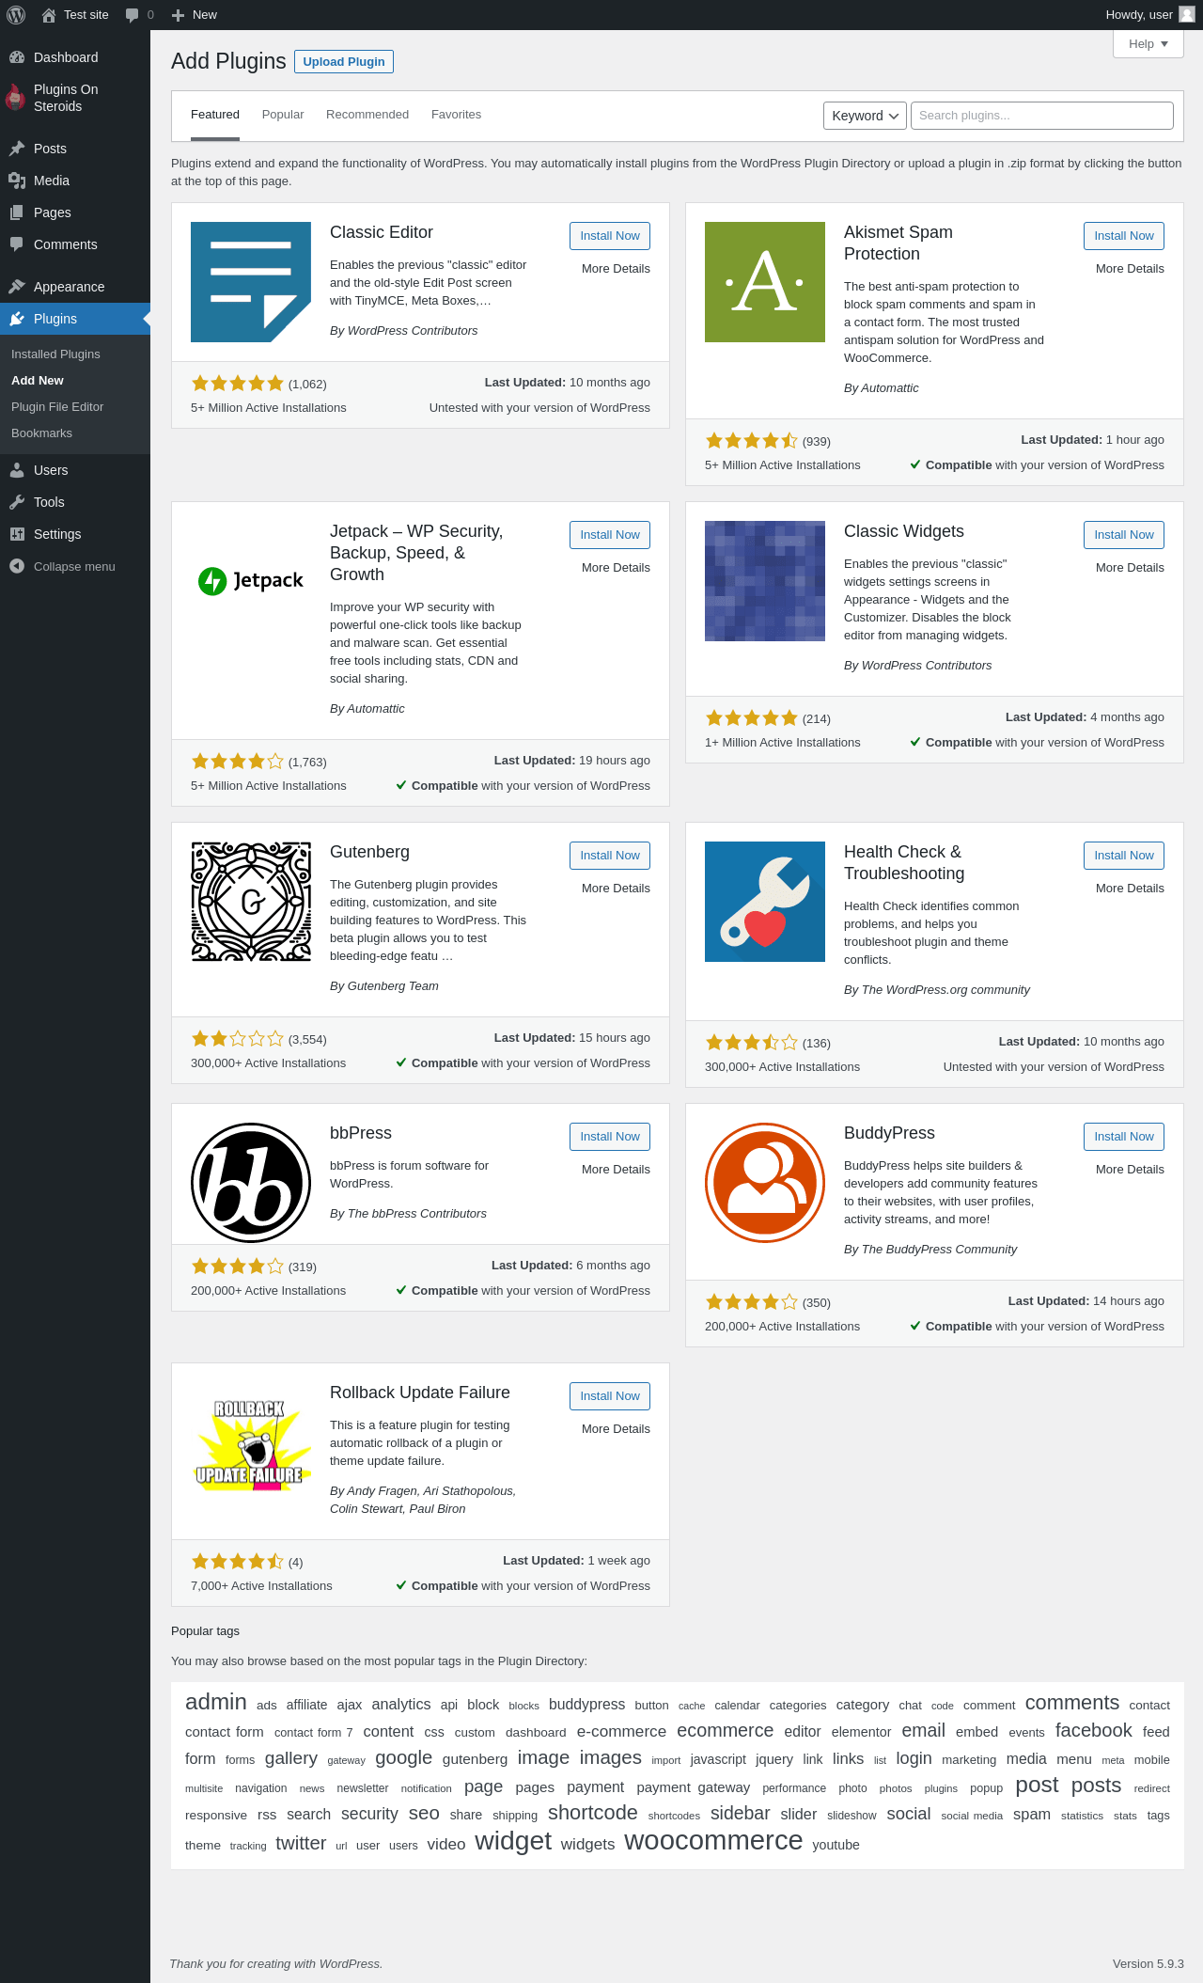This screenshot has width=1203, height=1983.
Task: Install the BuddyPress plugin
Action: [x=1124, y=1137]
